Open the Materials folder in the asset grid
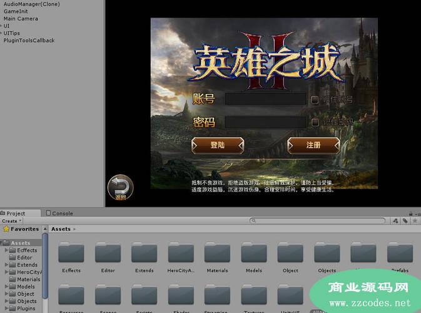The width and height of the screenshot is (421, 313). (217, 252)
